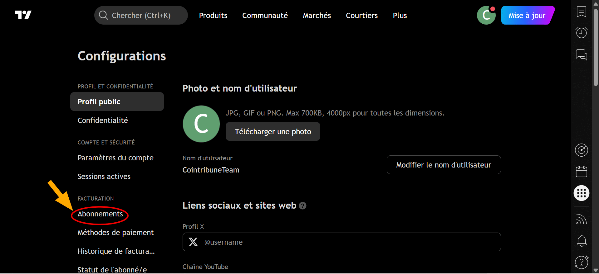Go to Confidentialité settings
The width and height of the screenshot is (599, 274).
click(x=103, y=120)
